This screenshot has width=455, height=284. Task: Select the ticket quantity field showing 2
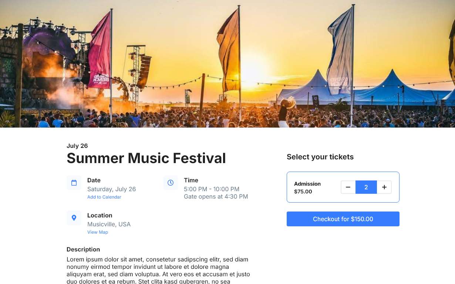366,187
